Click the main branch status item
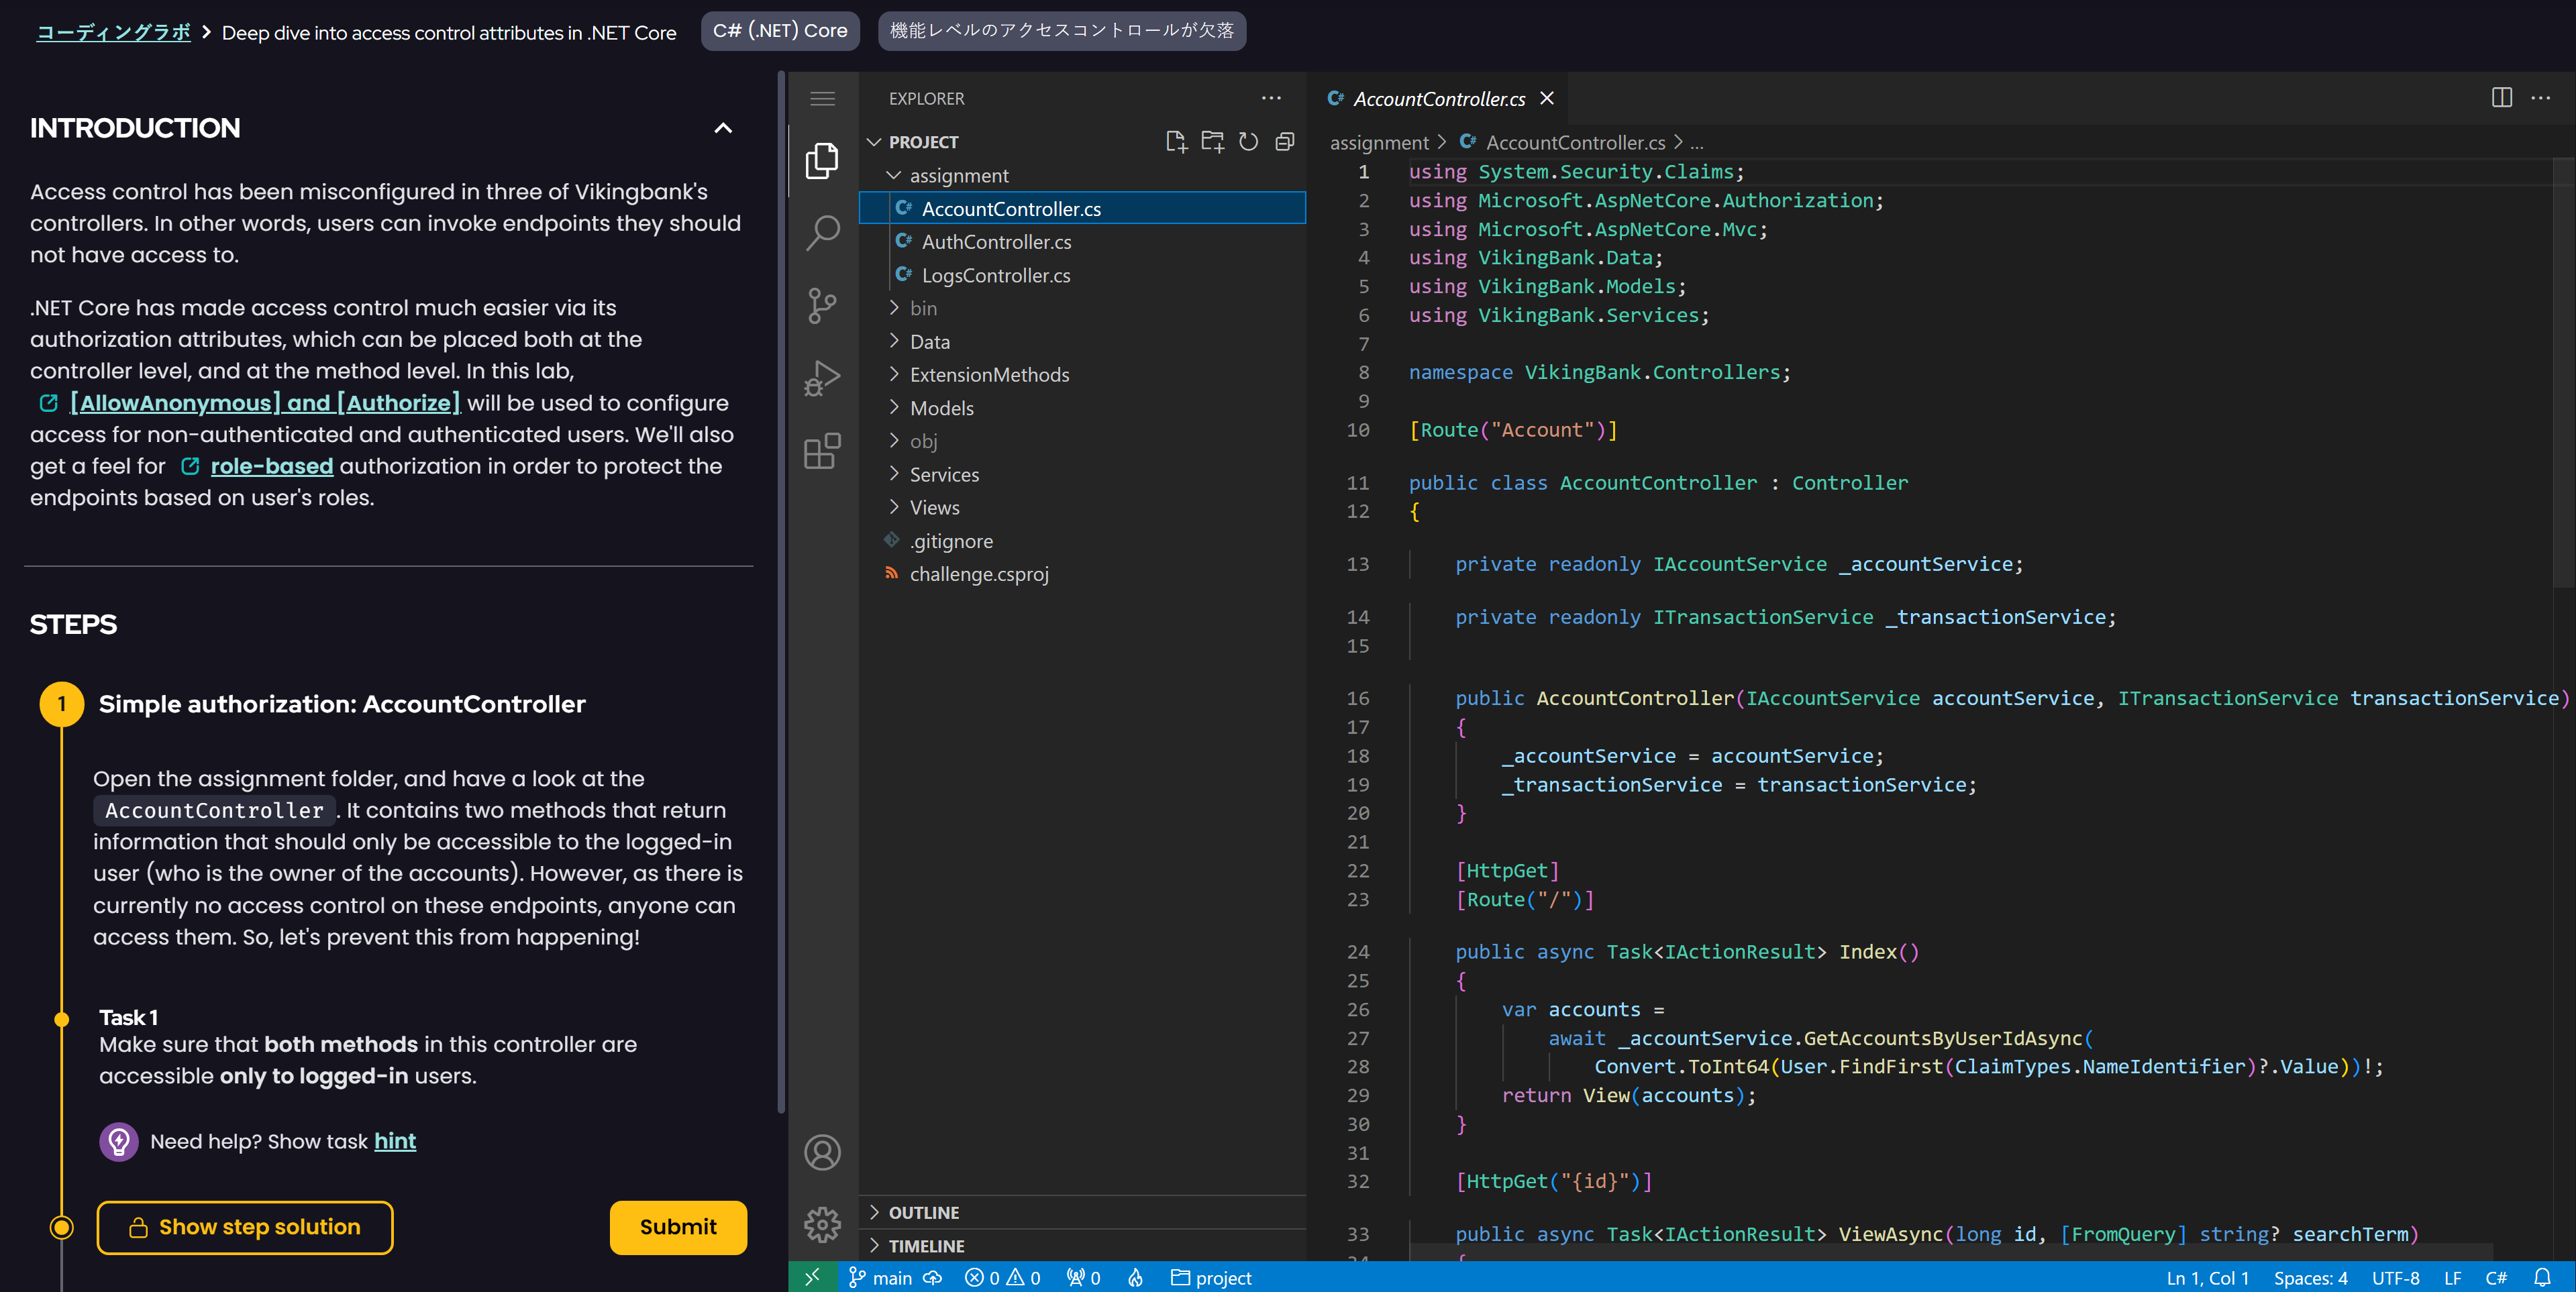 click(x=880, y=1277)
